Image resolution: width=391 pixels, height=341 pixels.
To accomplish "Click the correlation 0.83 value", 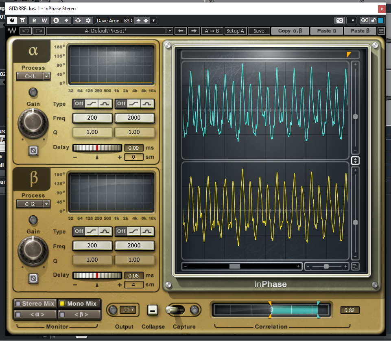I will [349, 310].
